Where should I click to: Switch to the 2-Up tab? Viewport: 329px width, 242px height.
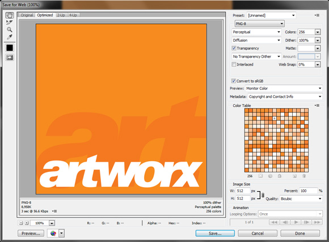pyautogui.click(x=61, y=15)
